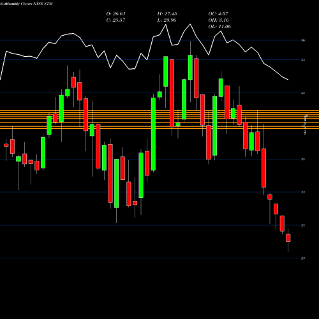319x319 pixels.
Task: Select the OL: 11.06 readout
Action: [219, 27]
